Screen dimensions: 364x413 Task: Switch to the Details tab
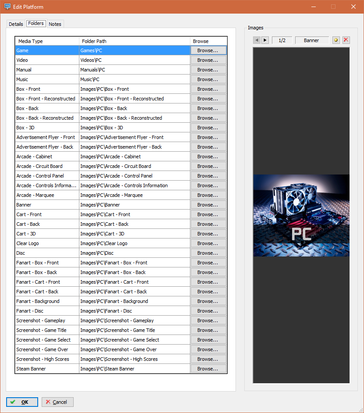pos(16,24)
